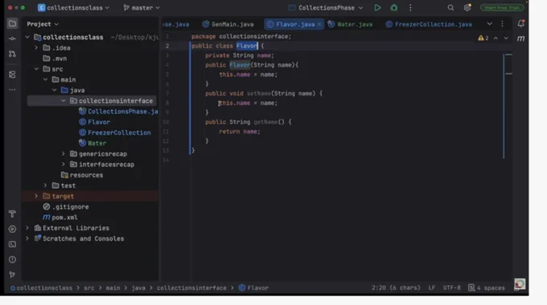Screen dimensions: 547x305
Task: Change UTF-8 file encoding
Action: tap(451, 288)
